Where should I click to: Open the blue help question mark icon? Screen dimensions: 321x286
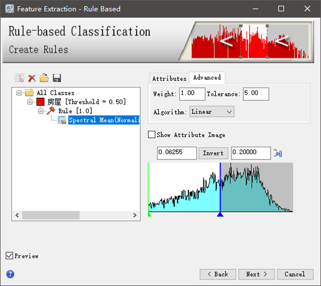10,274
